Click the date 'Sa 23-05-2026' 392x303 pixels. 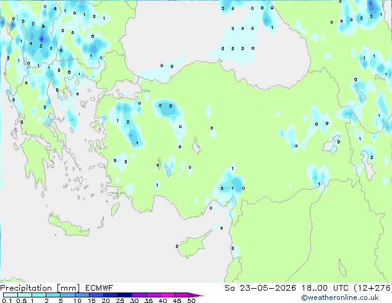(x=260, y=288)
